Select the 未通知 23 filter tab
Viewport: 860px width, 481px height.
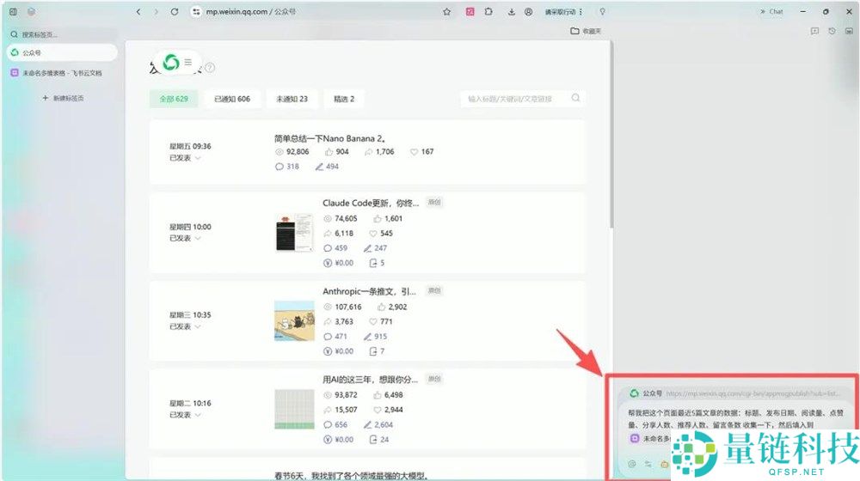pyautogui.click(x=292, y=99)
